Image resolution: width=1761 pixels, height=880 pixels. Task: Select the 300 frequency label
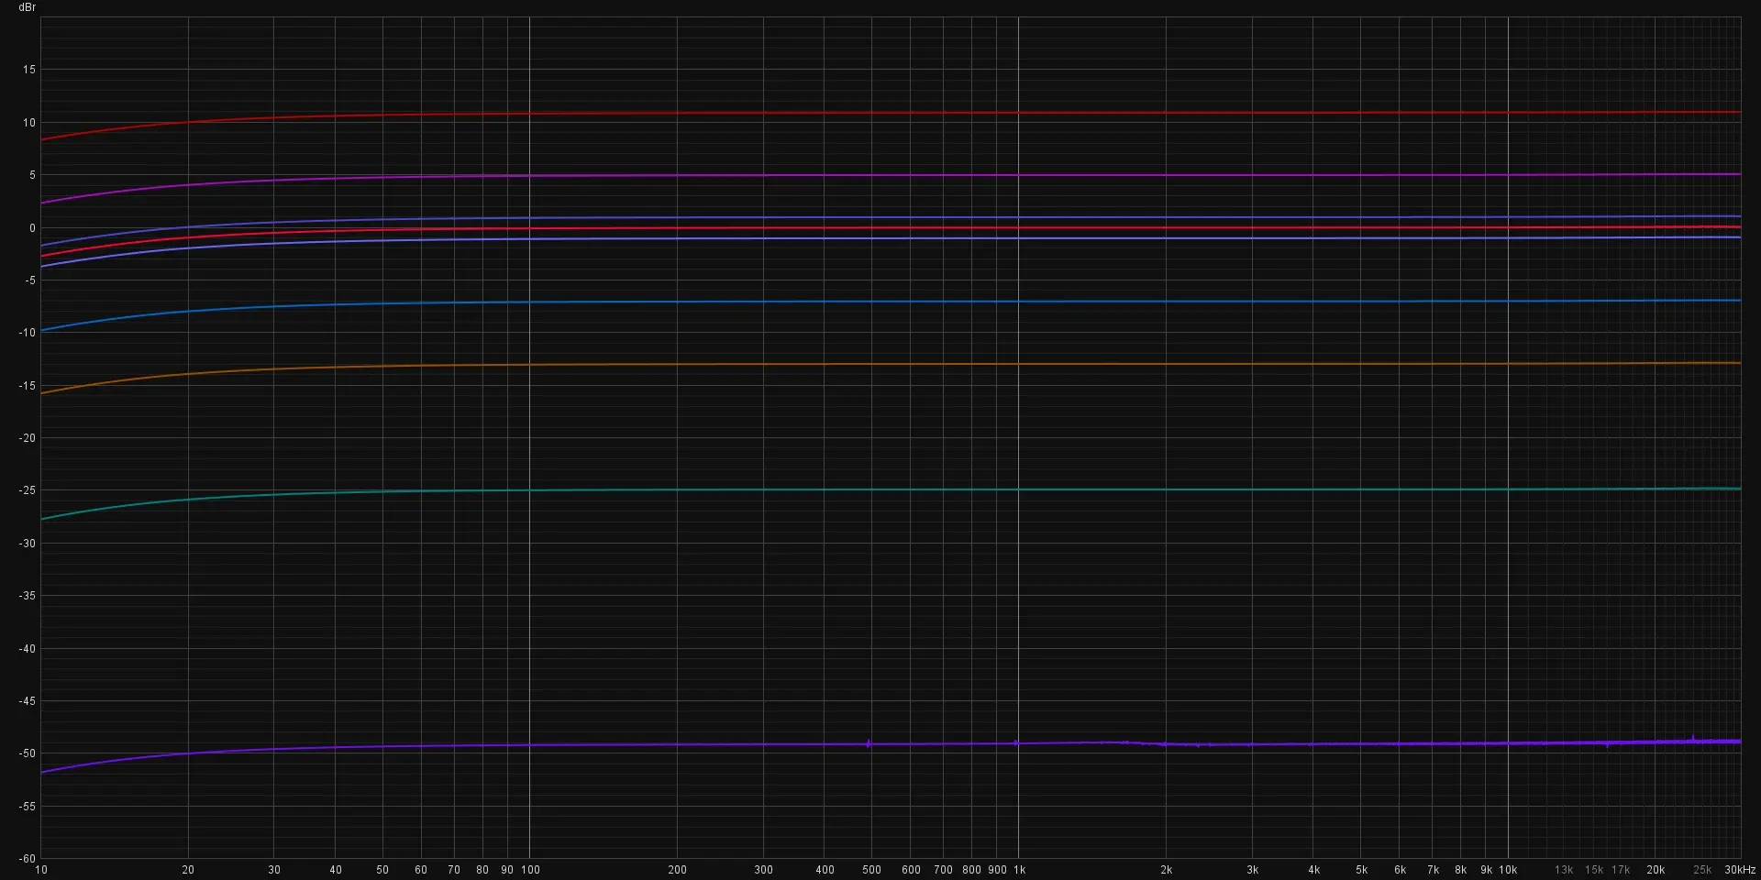[x=764, y=870]
